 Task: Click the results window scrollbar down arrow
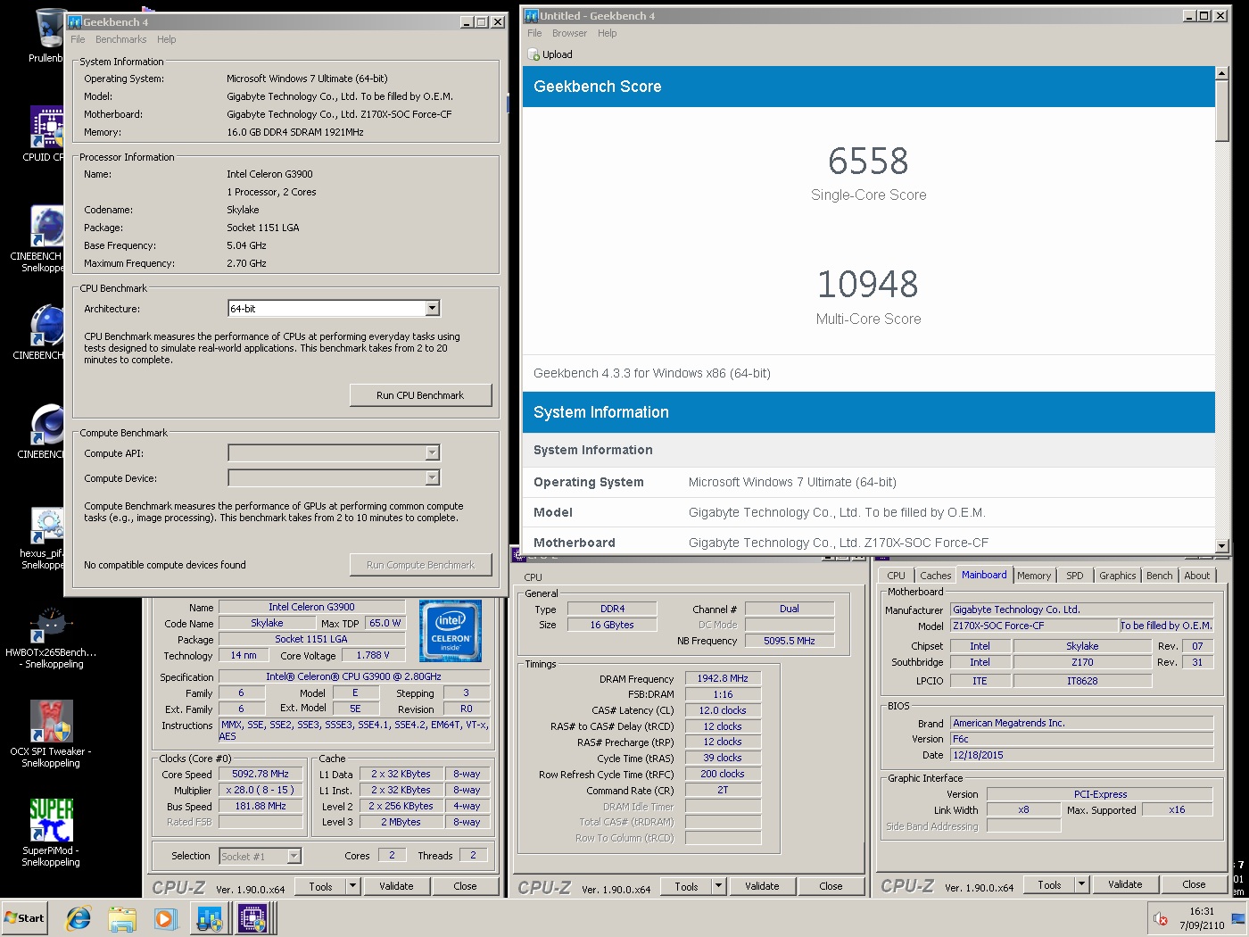click(x=1222, y=545)
